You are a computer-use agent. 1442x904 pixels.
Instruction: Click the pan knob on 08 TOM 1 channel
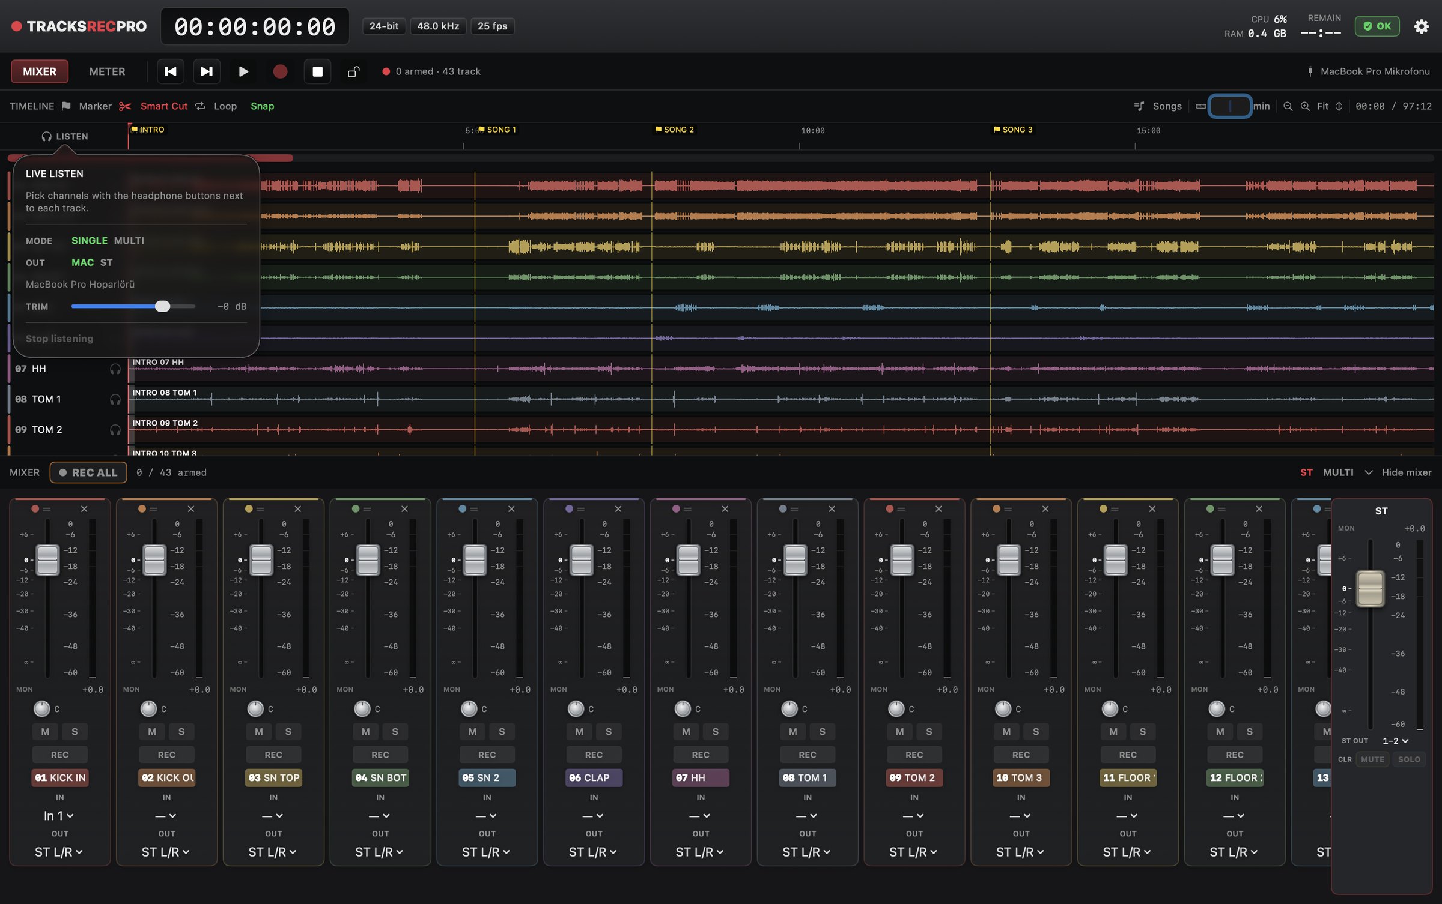click(x=789, y=709)
